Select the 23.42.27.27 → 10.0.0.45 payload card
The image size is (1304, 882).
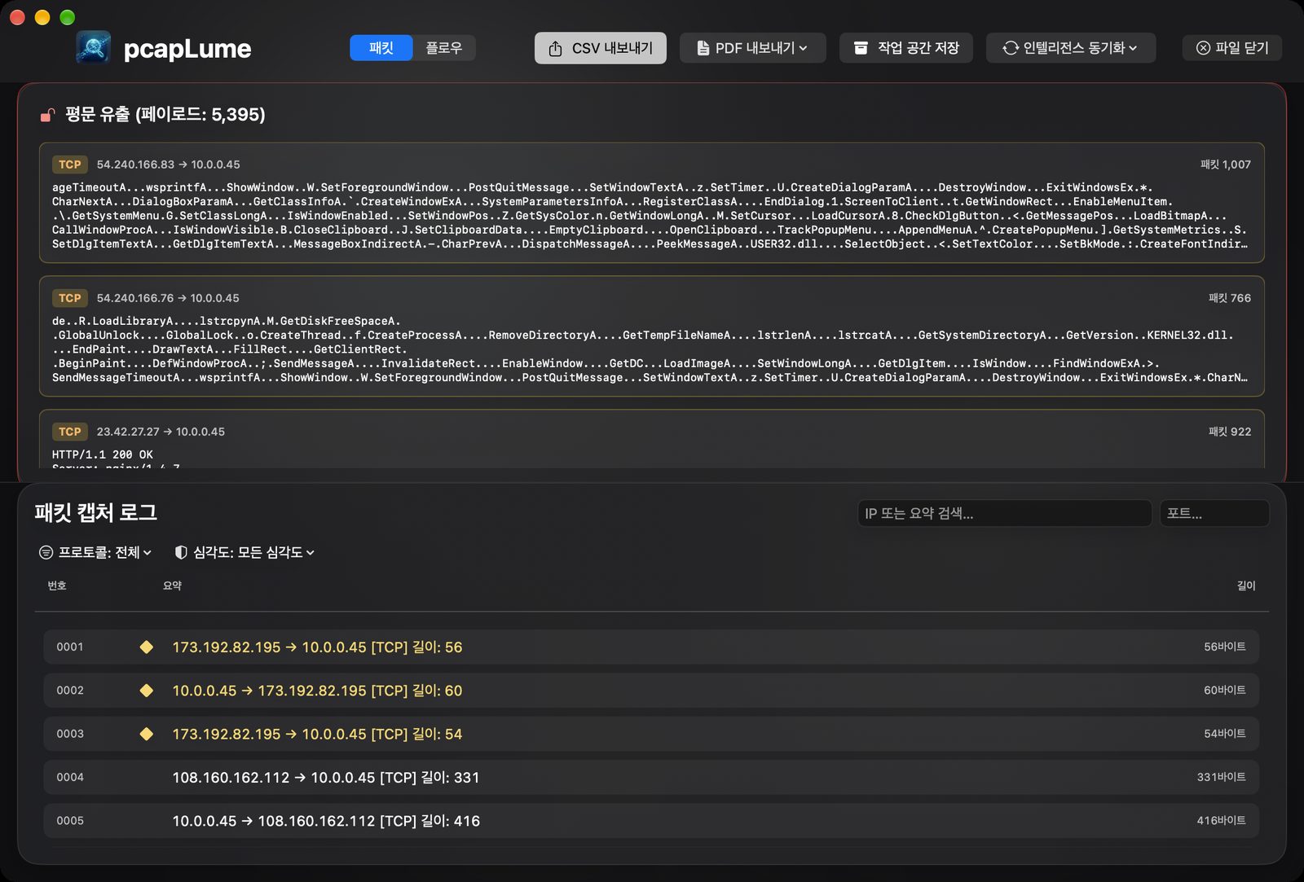[652, 440]
